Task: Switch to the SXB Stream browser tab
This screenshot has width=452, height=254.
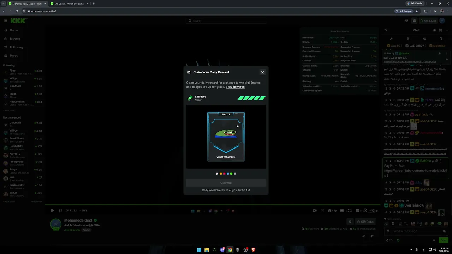Action: point(69,4)
